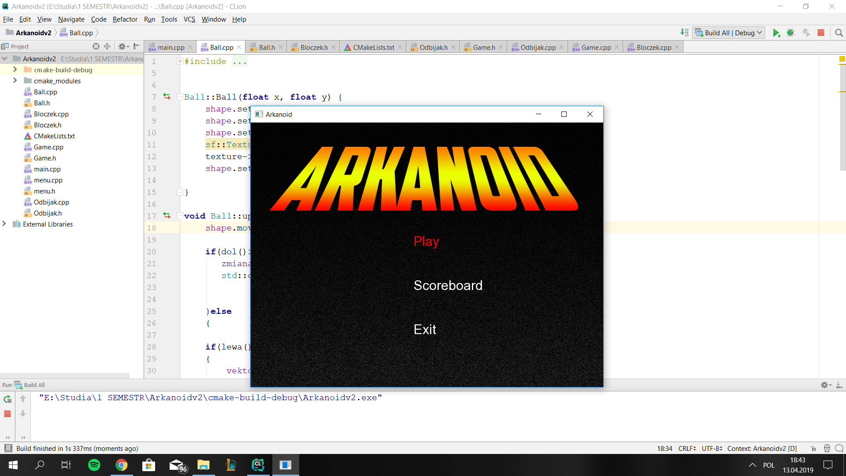Open Spotify from the taskbar
Screen dimensions: 846x476
(x=94, y=465)
